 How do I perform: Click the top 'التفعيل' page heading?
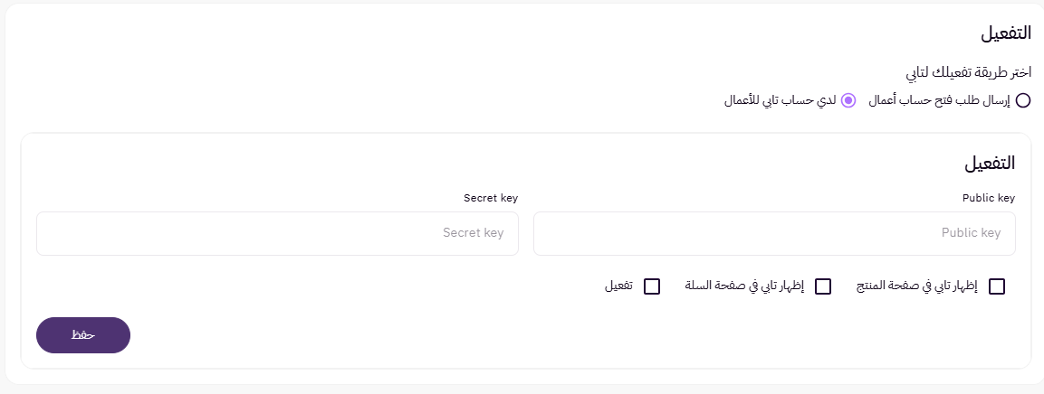[x=1006, y=33]
